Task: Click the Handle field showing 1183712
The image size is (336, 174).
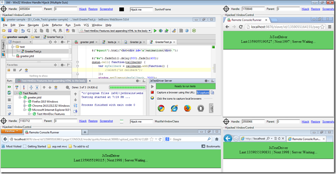Action: point(31,121)
